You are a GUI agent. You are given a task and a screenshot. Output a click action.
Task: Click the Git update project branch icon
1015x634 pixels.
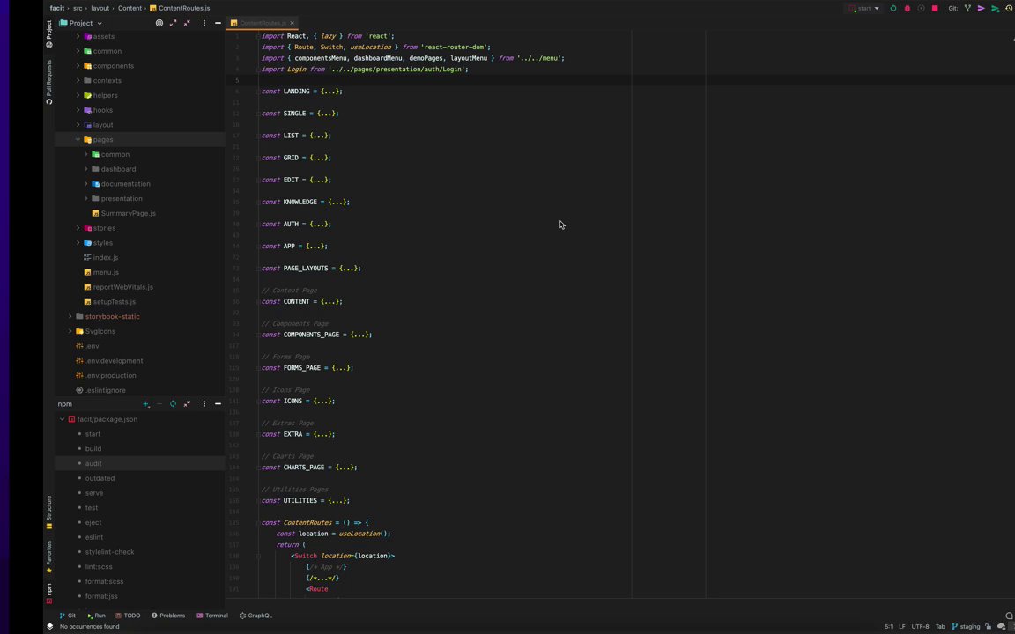967,9
